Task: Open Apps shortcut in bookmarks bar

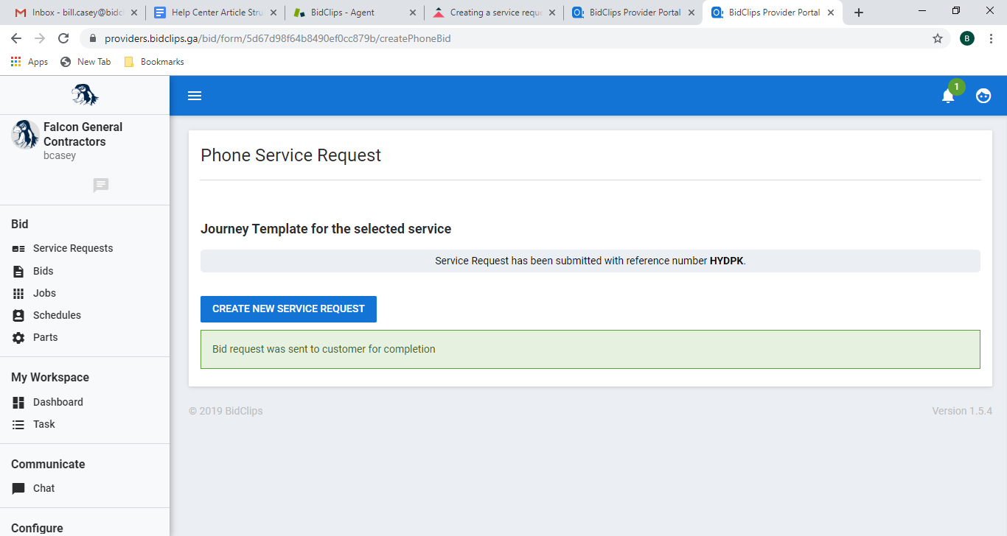Action: coord(29,62)
